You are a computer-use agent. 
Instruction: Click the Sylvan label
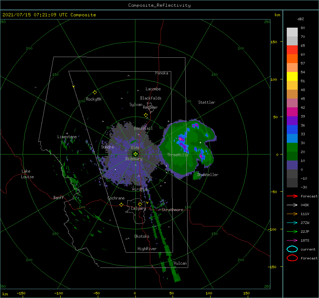136,105
